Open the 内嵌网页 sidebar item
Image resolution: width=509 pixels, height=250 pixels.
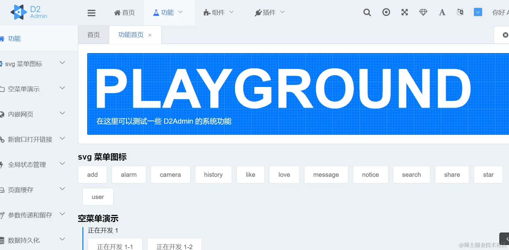(39, 114)
